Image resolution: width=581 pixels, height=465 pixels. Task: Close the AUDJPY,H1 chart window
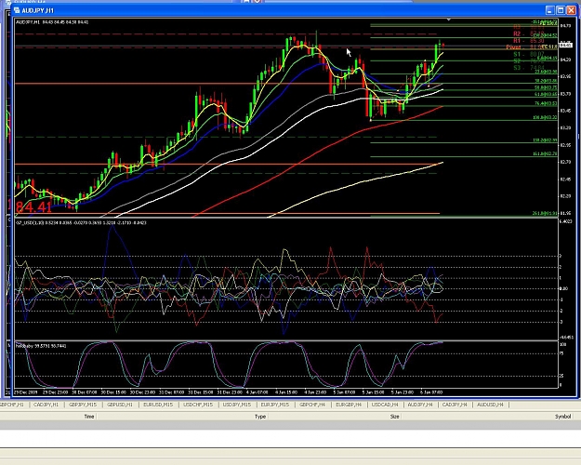tap(572, 10)
